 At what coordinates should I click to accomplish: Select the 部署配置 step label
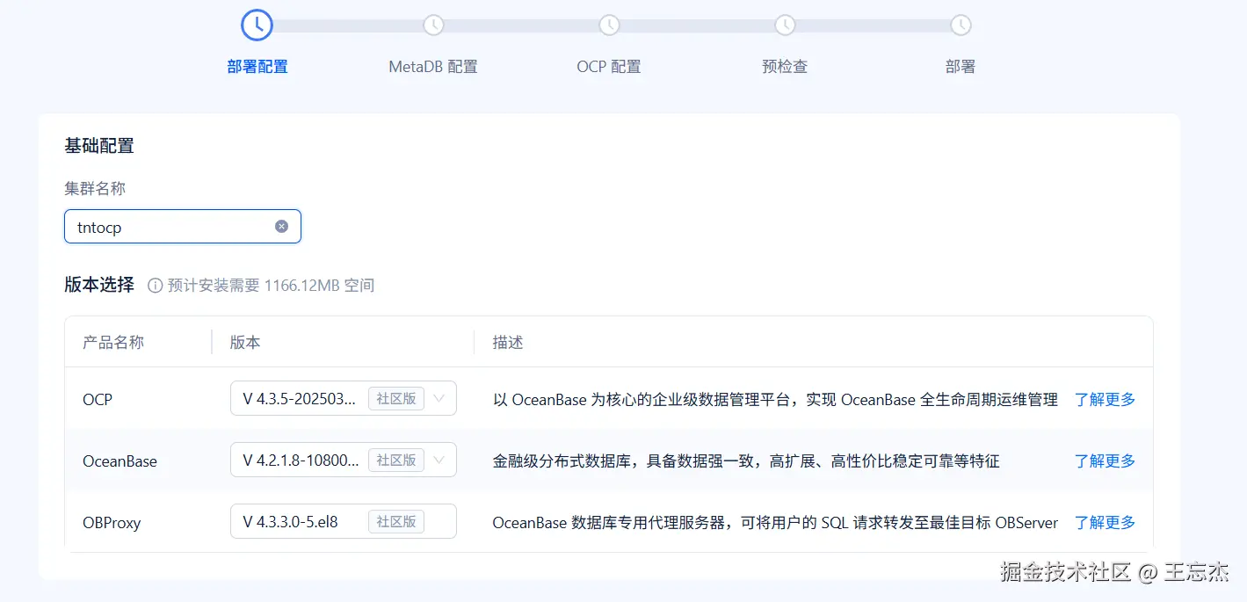coord(257,67)
